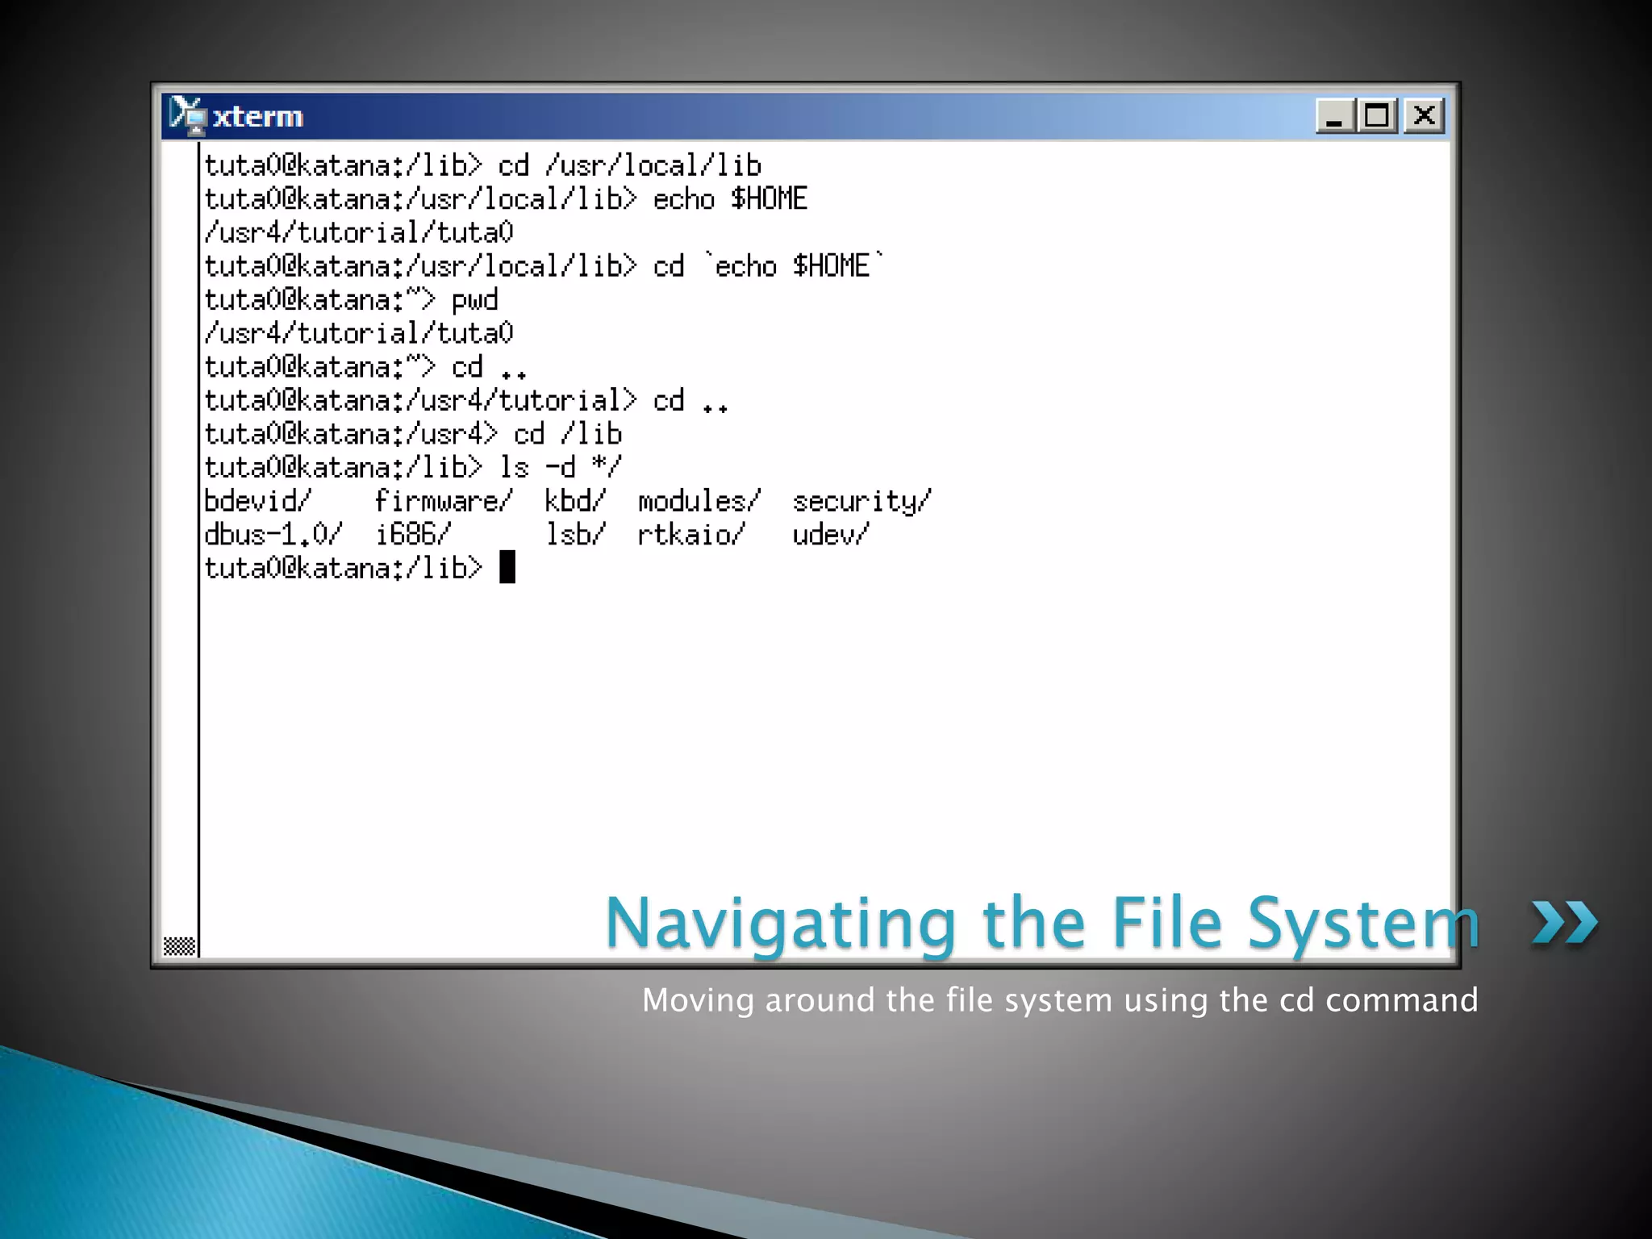Click the 'i686/' directory entry
Viewport: 1652px width, 1239px height.
point(413,535)
